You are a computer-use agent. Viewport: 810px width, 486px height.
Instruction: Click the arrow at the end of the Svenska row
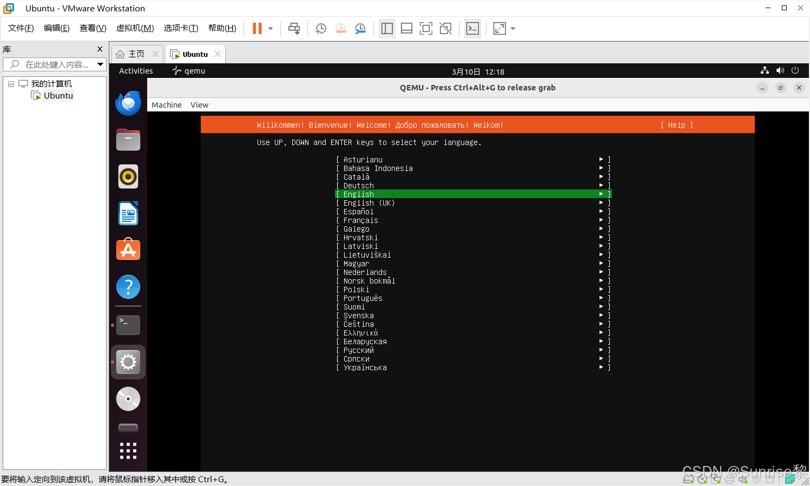coord(601,315)
